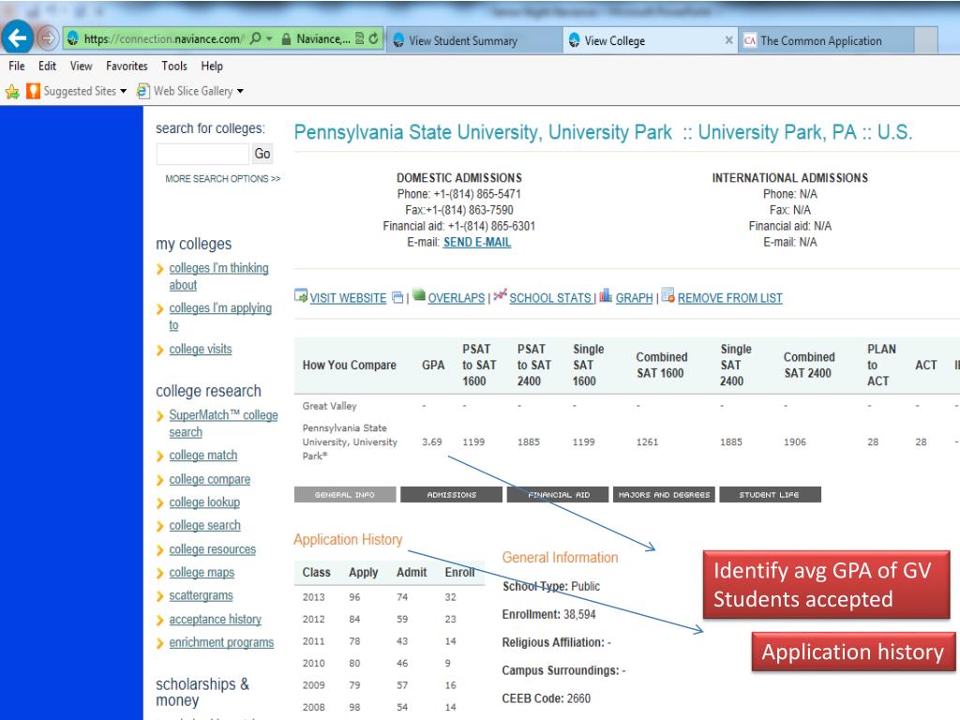Viewport: 960px width, 720px height.
Task: Open the college lookup link
Action: [204, 502]
